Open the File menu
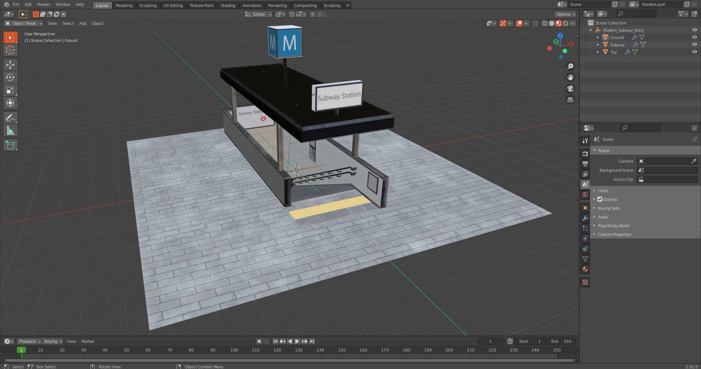 (16, 4)
